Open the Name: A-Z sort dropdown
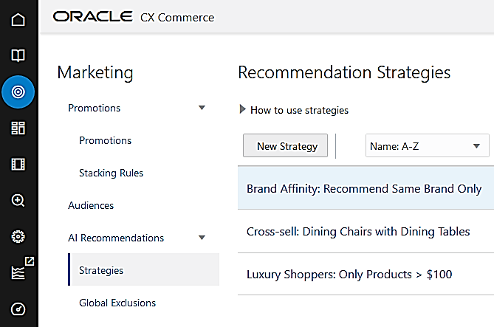 (427, 146)
